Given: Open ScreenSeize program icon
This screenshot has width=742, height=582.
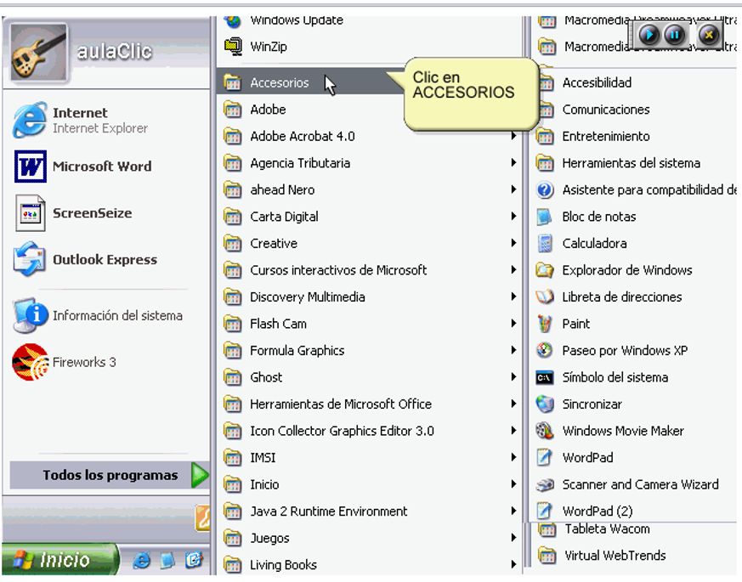Looking at the screenshot, I should 31,213.
